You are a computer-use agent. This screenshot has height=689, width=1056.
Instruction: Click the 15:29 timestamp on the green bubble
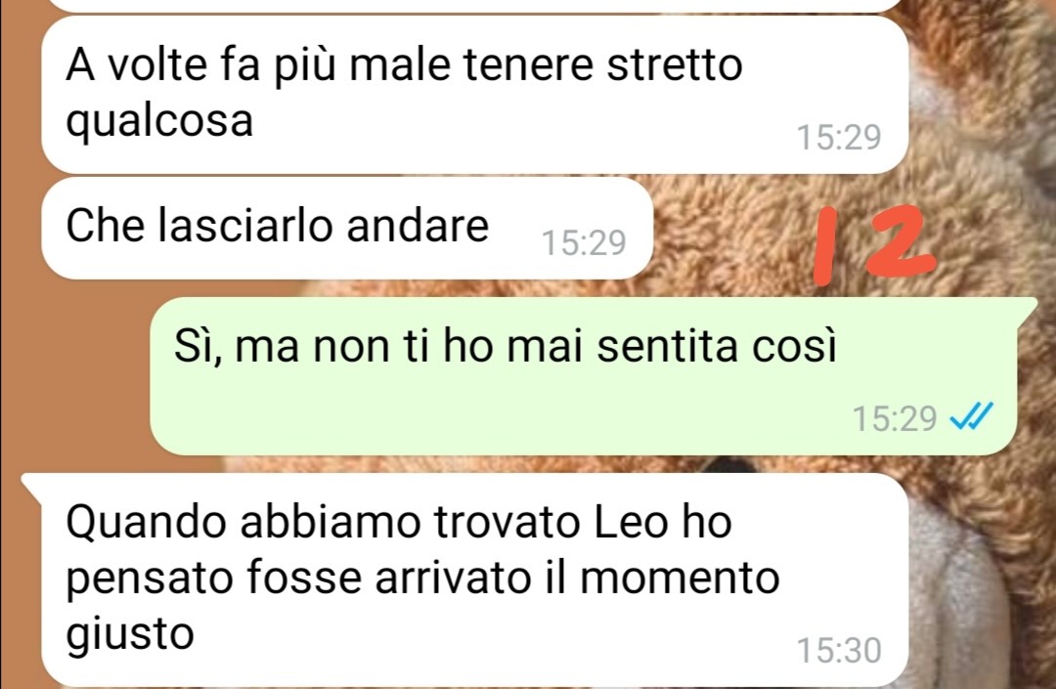(895, 418)
